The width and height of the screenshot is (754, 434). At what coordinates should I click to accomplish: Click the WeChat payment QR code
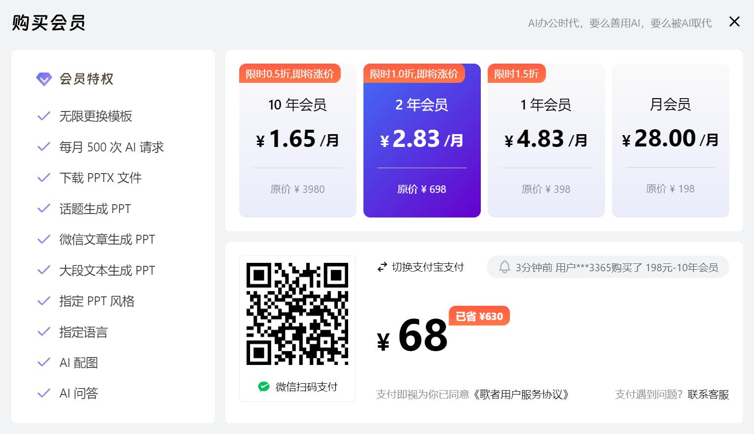click(297, 314)
